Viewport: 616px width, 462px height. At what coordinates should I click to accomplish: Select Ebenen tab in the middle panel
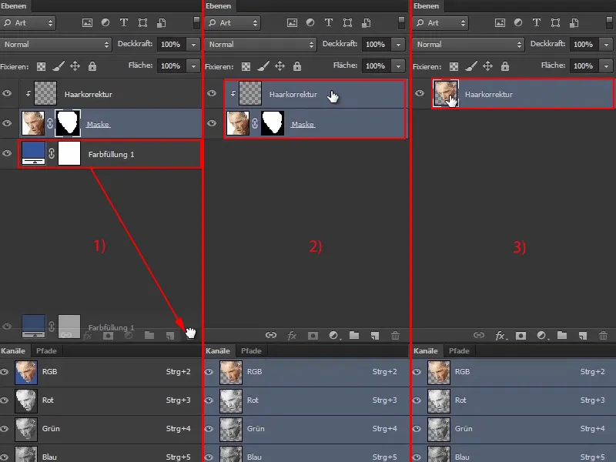[x=219, y=6]
